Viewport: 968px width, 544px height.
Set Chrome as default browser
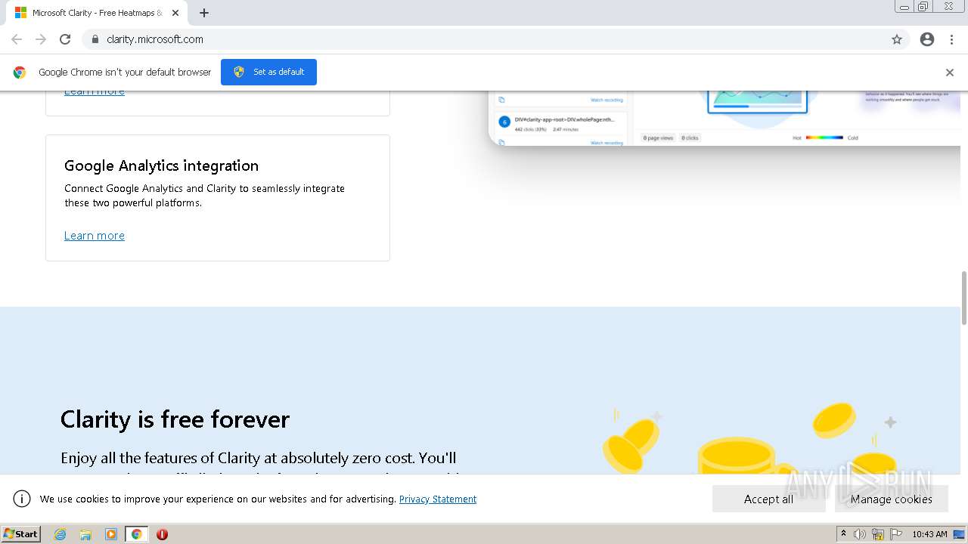point(268,72)
